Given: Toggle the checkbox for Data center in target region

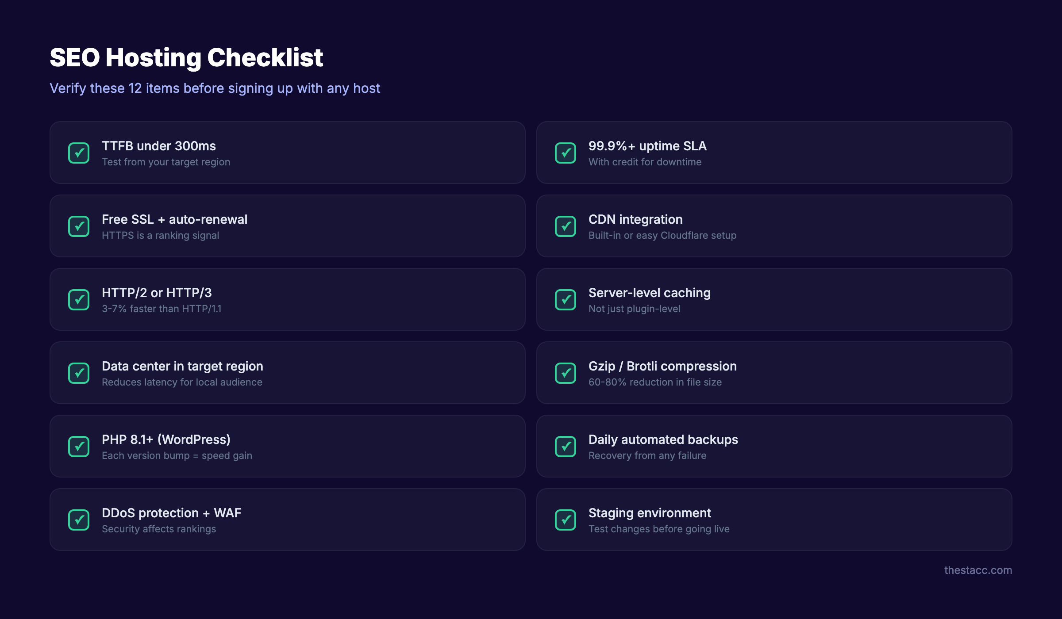Looking at the screenshot, I should (x=79, y=373).
